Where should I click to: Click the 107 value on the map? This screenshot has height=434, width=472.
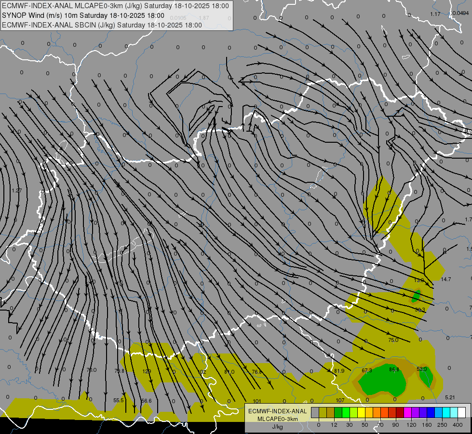340,400
